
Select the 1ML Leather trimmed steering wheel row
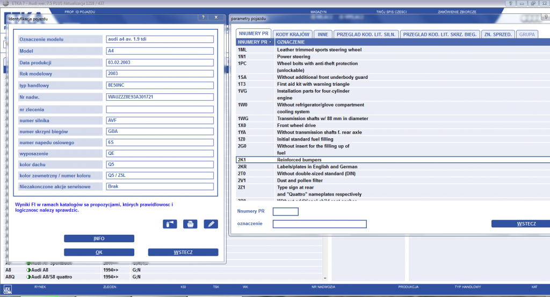(x=393, y=50)
